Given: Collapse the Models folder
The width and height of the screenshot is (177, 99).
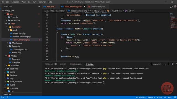Looking at the screenshot, I should pos(6,56).
